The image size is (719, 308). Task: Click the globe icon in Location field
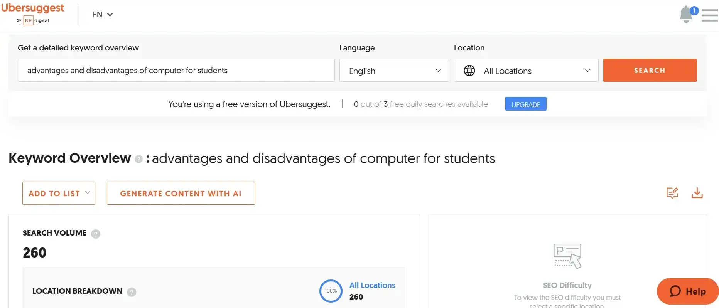coord(469,71)
